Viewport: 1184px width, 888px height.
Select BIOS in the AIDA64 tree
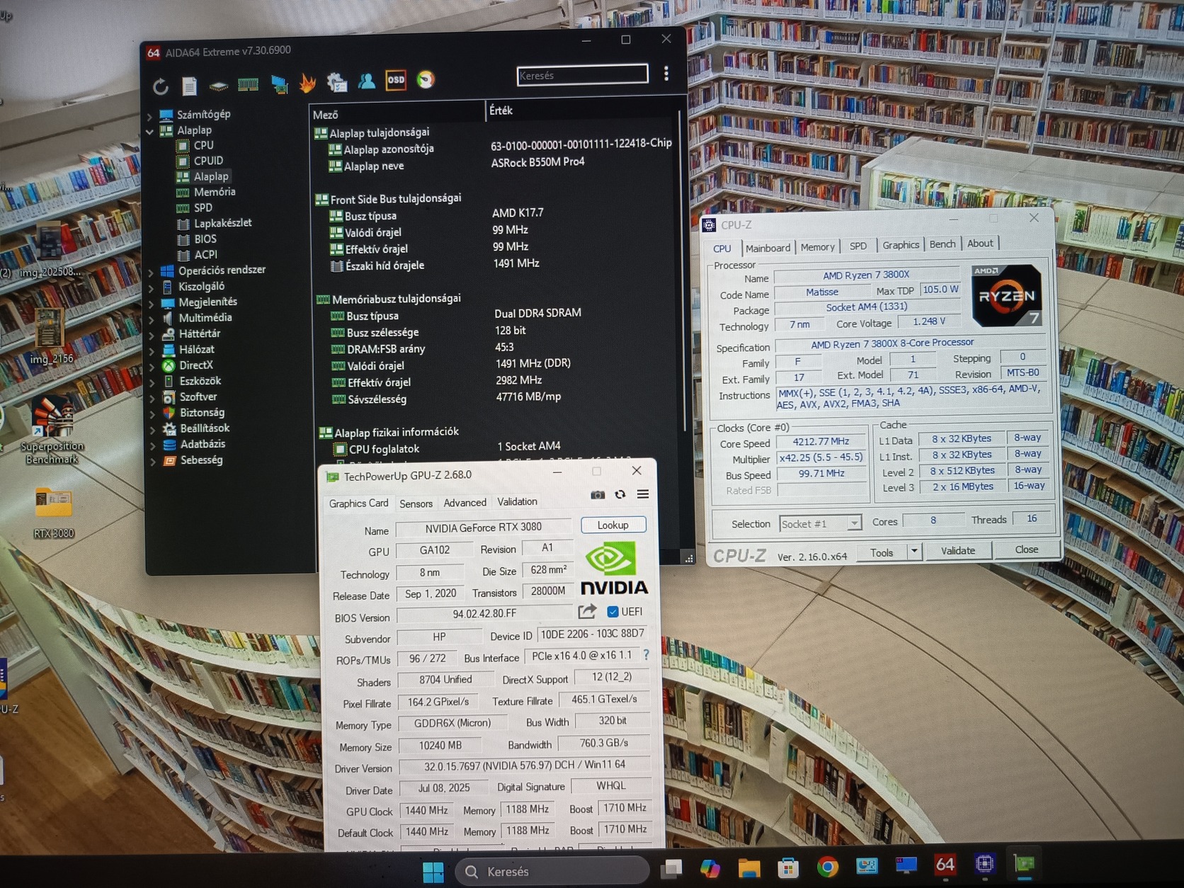205,239
